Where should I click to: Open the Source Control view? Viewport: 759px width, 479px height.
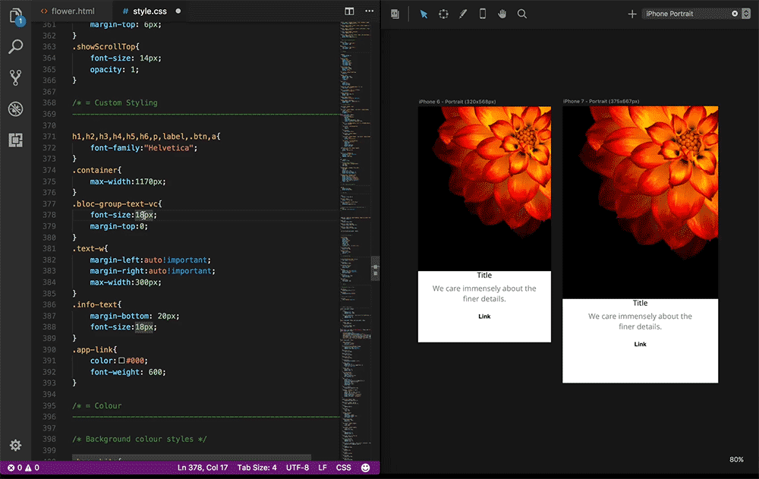[15, 77]
